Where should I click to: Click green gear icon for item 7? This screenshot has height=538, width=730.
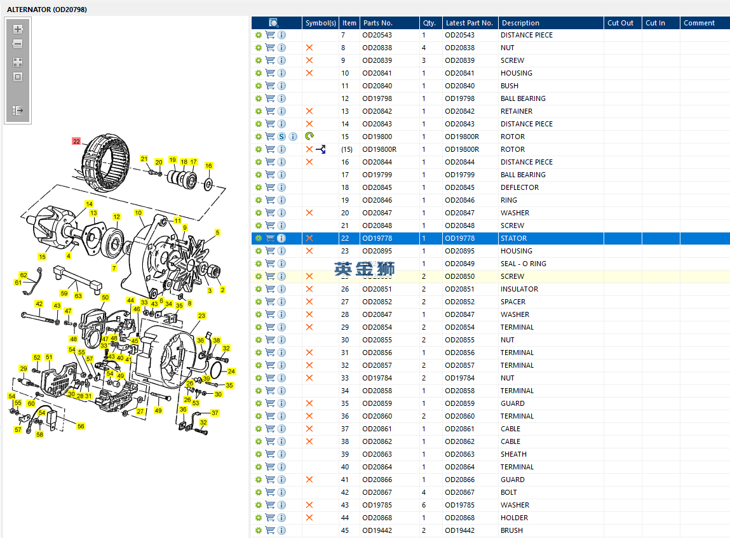coord(259,35)
